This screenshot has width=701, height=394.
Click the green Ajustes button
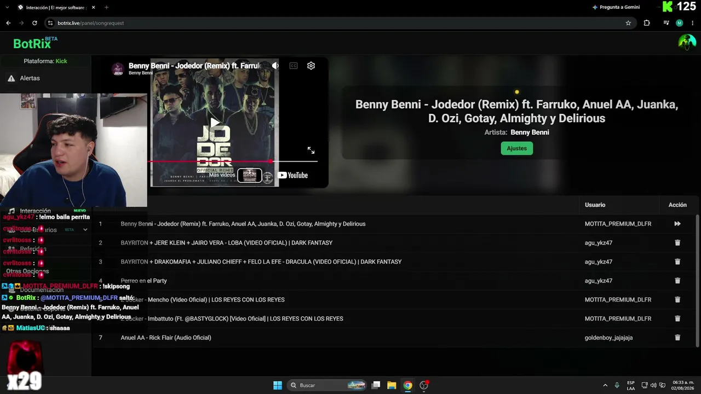516,148
